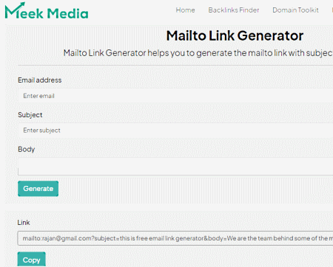Click the 'Link' output label
This screenshot has height=267, width=333.
[x=24, y=223]
